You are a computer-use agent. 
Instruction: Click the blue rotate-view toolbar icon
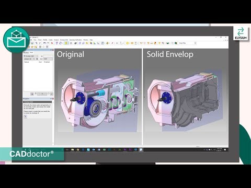point(60,43)
